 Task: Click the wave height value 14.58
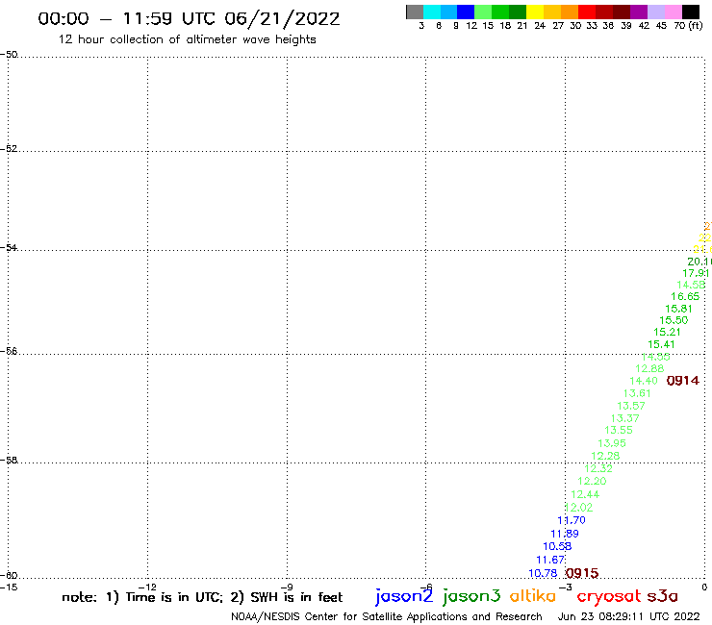[691, 285]
